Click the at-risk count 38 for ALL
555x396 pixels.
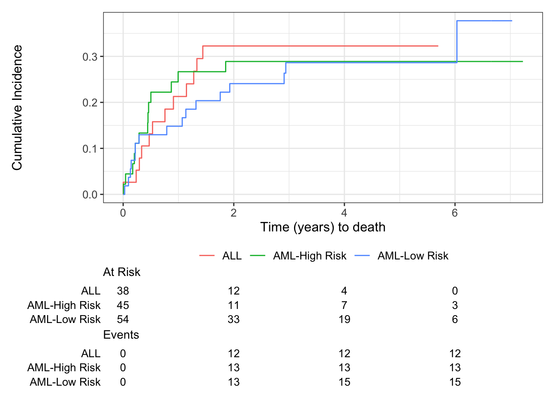[x=123, y=291]
